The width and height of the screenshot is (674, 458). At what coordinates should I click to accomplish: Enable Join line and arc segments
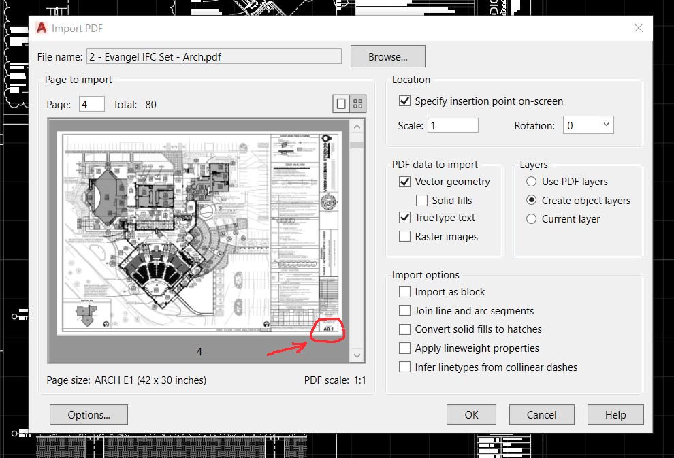point(404,310)
